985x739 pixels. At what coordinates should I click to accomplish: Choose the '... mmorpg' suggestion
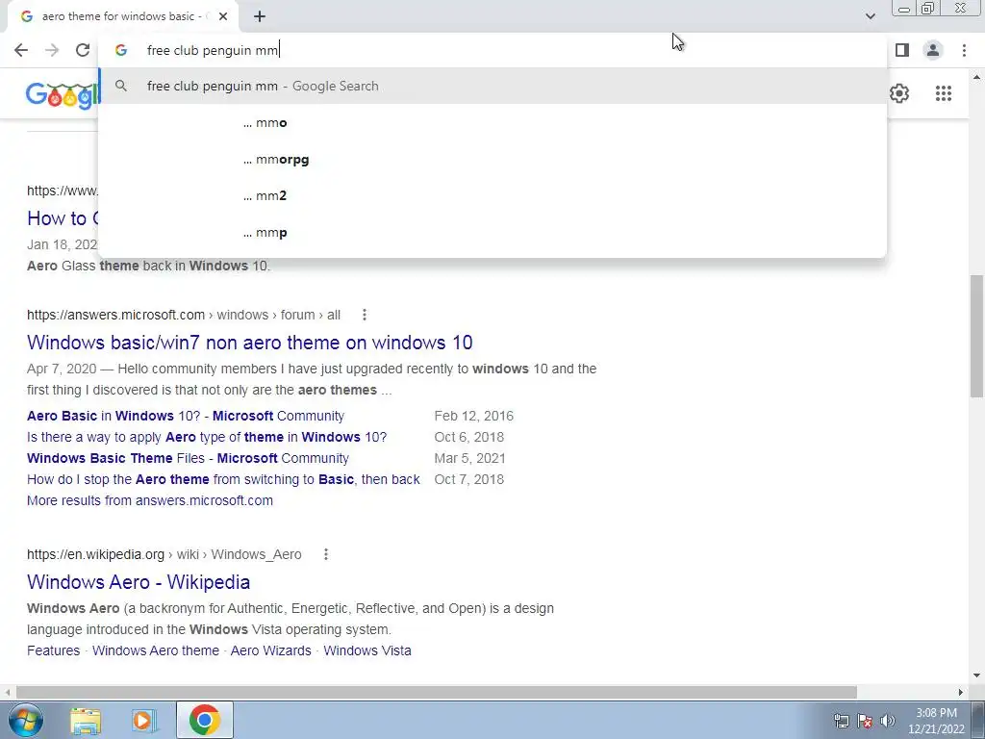[492, 159]
